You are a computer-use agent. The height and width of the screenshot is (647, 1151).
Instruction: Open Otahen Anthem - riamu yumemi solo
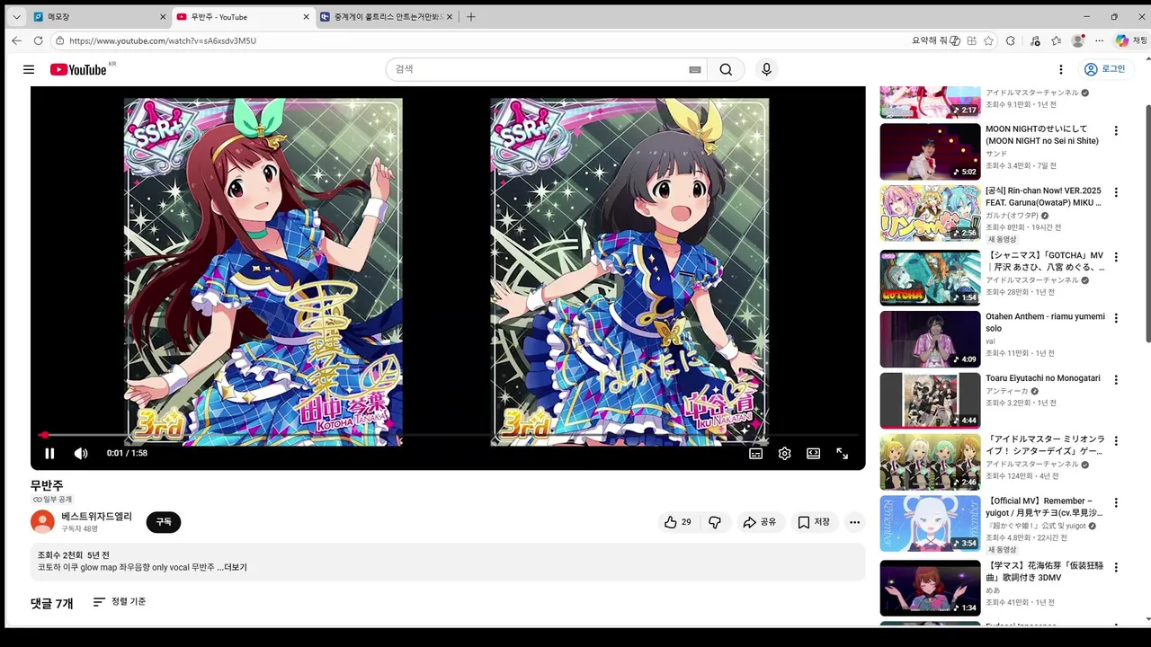click(1045, 322)
